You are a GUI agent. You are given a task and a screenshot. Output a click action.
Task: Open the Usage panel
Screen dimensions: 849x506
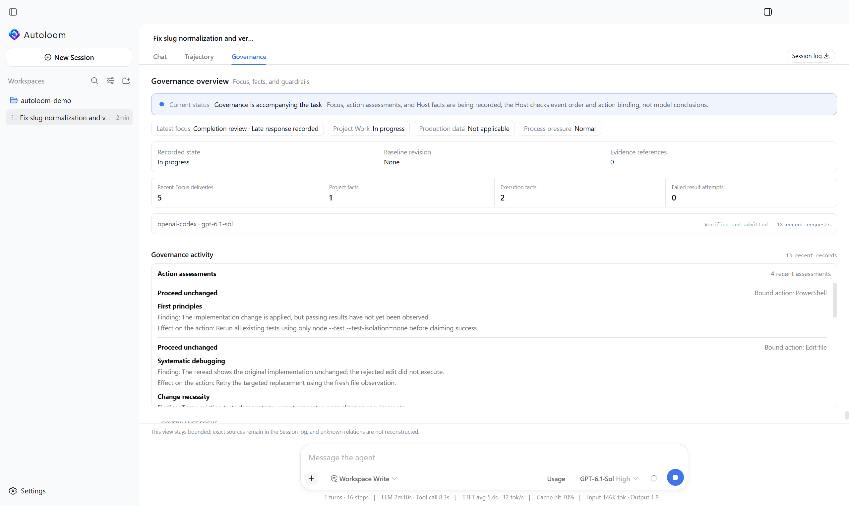(556, 479)
